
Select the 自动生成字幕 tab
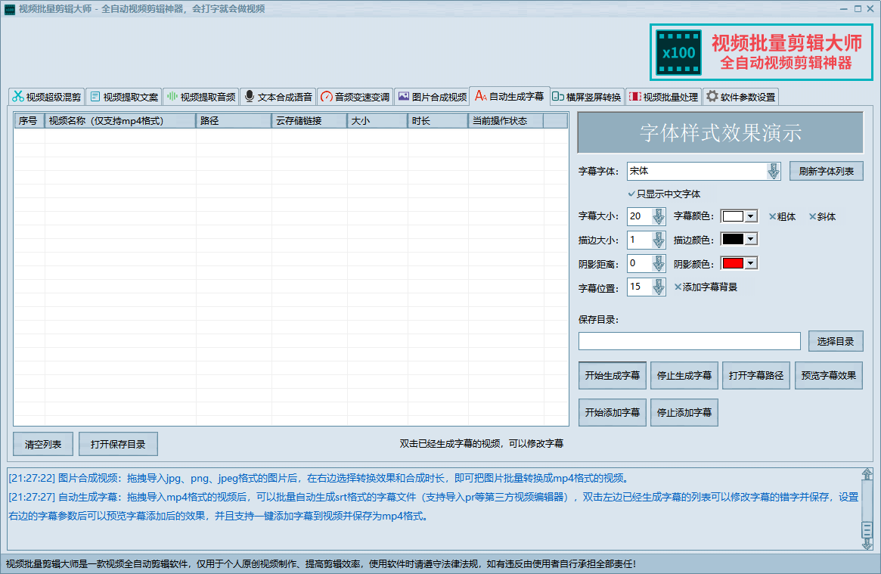pyautogui.click(x=509, y=97)
